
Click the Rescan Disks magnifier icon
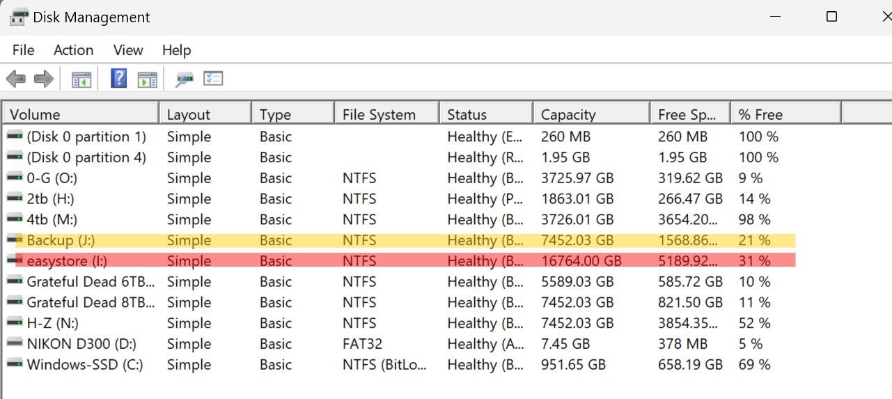(x=184, y=79)
